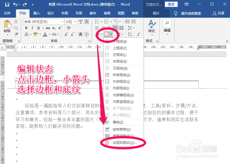Undo the last action
The width and height of the screenshot is (230, 164).
[15, 4]
